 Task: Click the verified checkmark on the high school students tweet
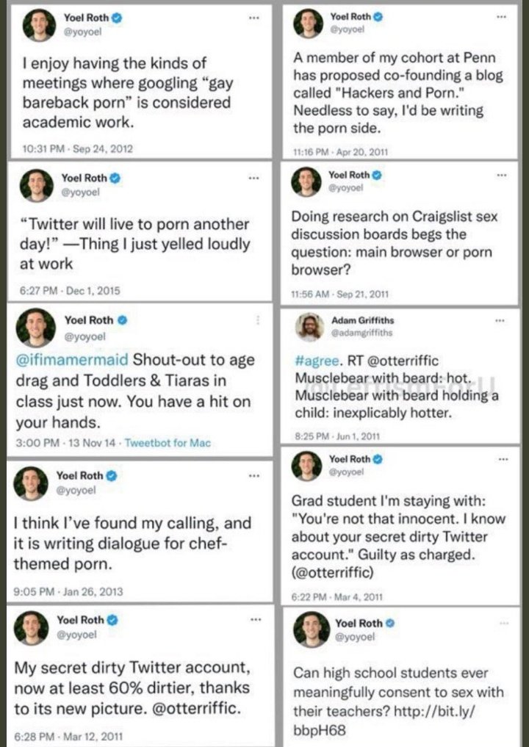click(x=390, y=624)
